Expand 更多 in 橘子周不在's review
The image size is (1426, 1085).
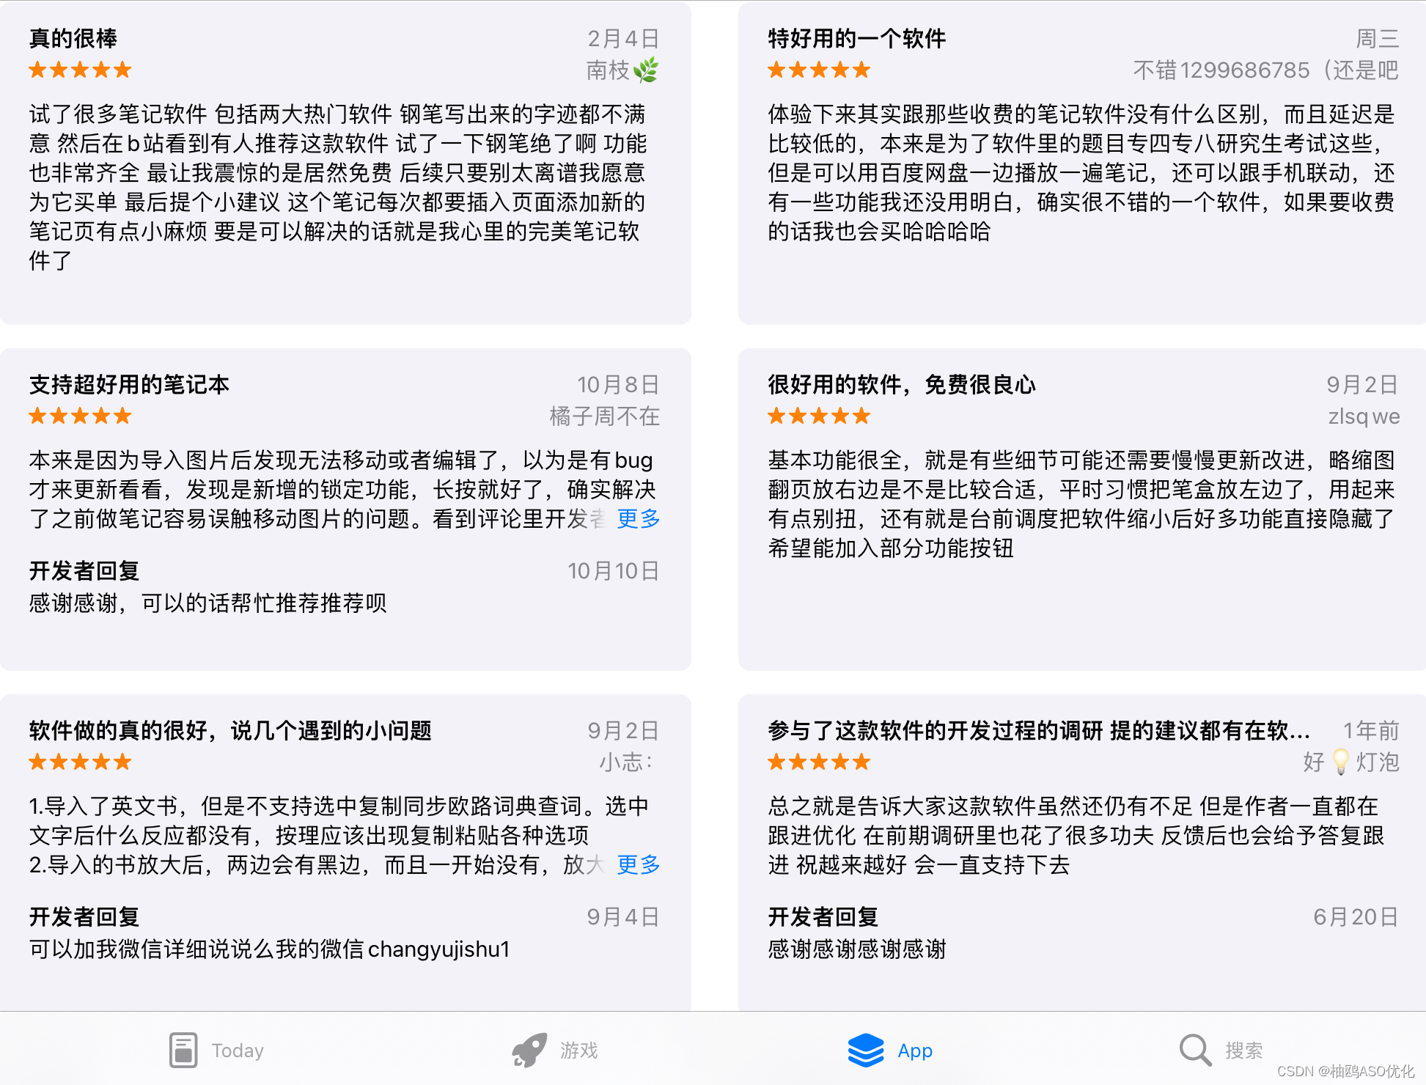(x=638, y=518)
